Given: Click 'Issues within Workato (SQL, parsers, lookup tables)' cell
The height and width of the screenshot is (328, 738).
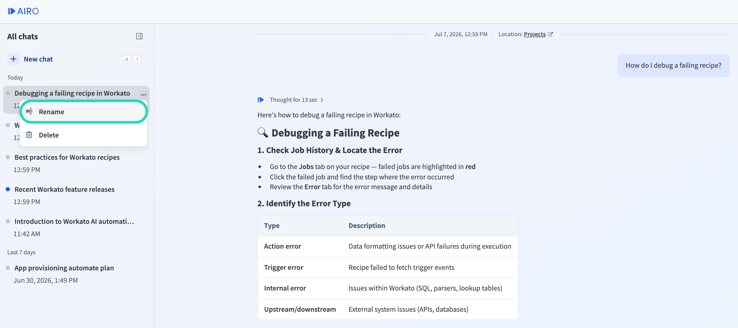Looking at the screenshot, I should (425, 288).
